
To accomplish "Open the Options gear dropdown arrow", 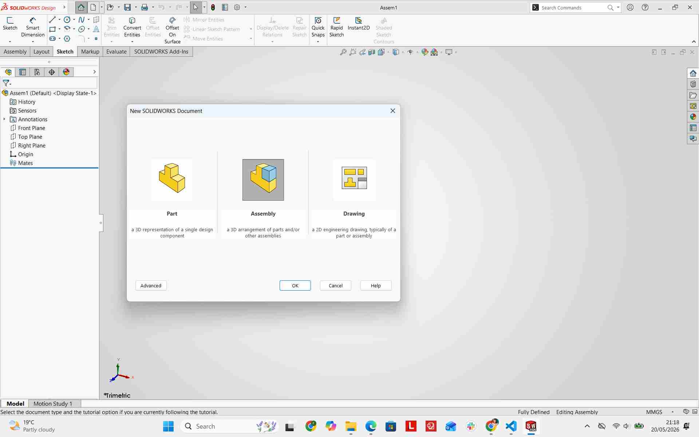I will point(245,7).
